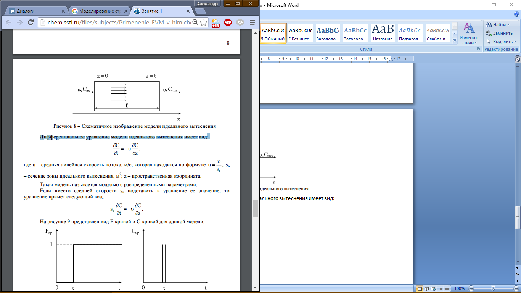Click the 100% zoom level
521x293 pixels.
460,288
